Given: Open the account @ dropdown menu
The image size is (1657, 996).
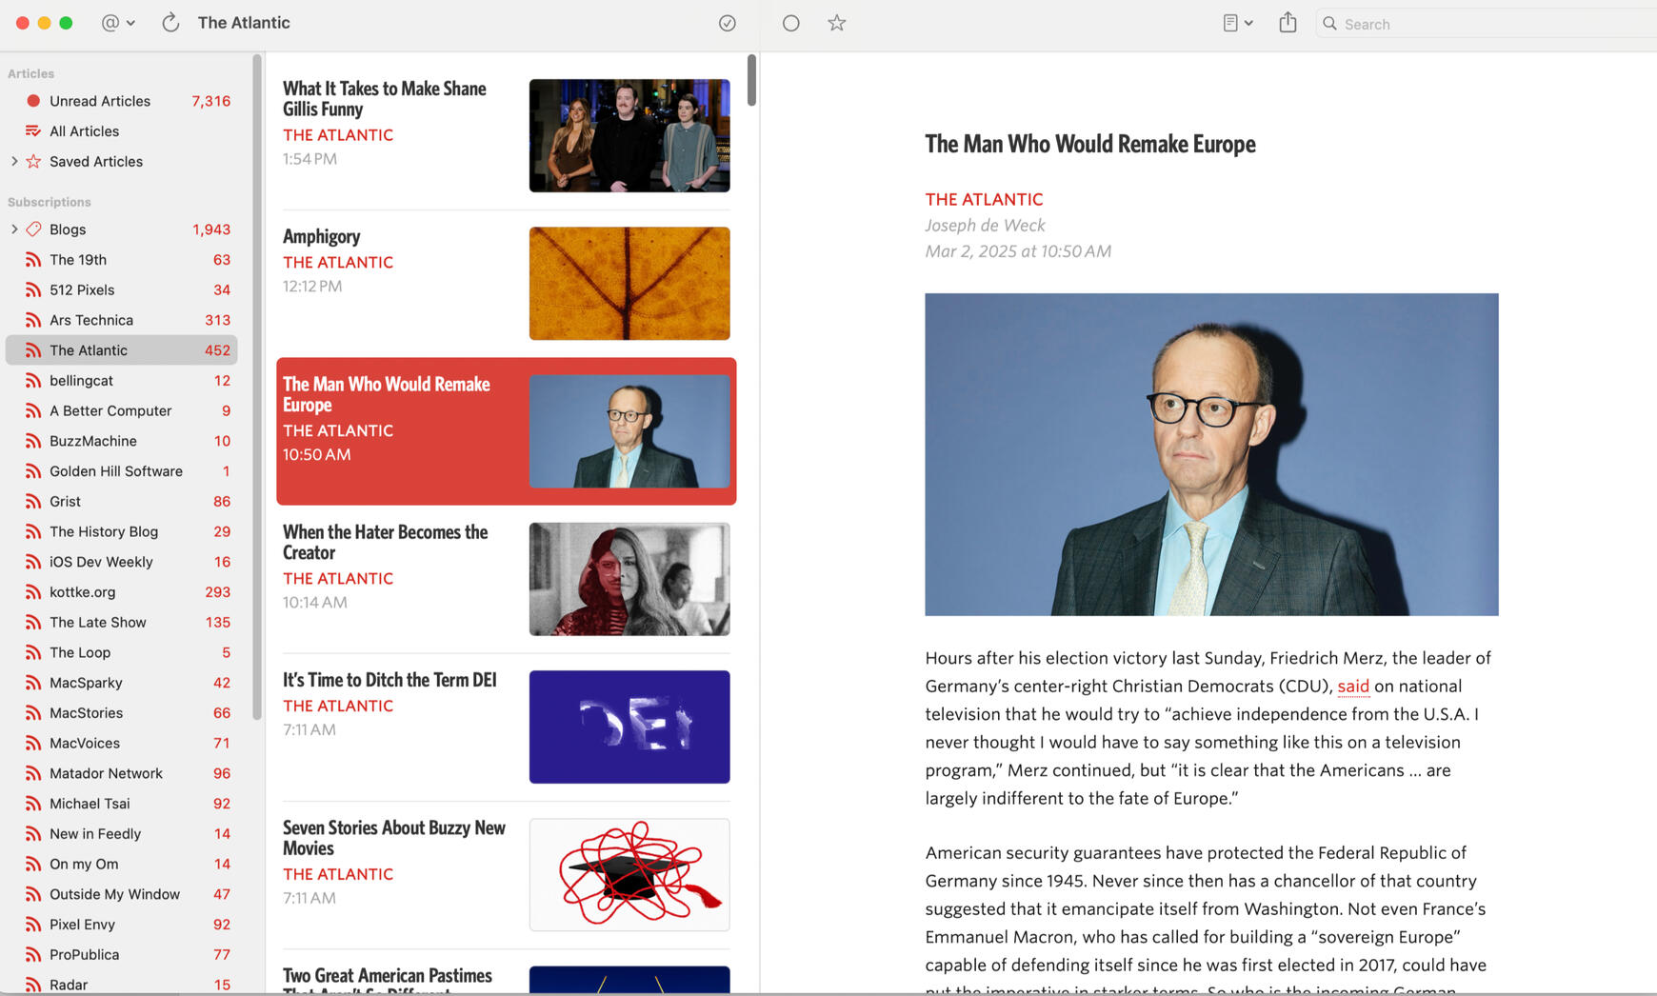Looking at the screenshot, I should click(x=118, y=23).
